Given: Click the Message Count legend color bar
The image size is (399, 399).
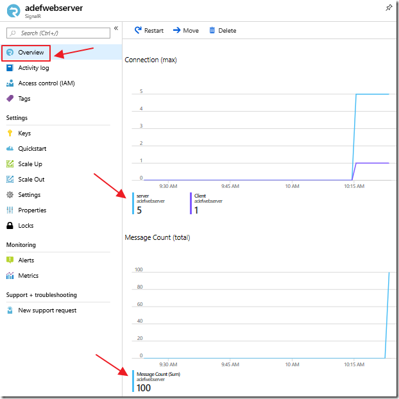Looking at the screenshot, I should [x=133, y=381].
